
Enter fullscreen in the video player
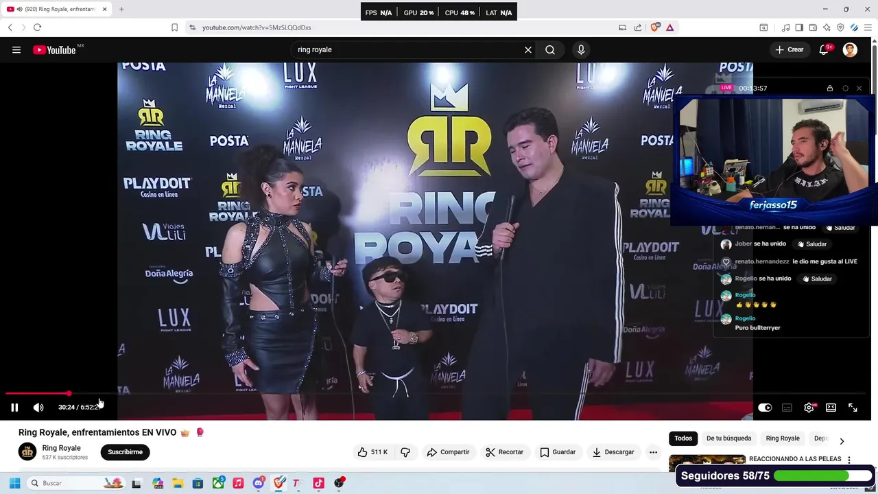point(853,408)
